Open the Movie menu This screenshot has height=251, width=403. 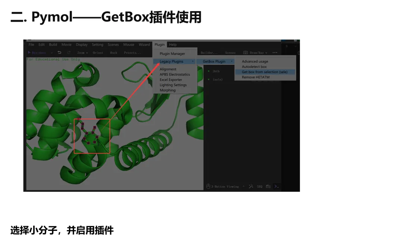tap(66, 45)
